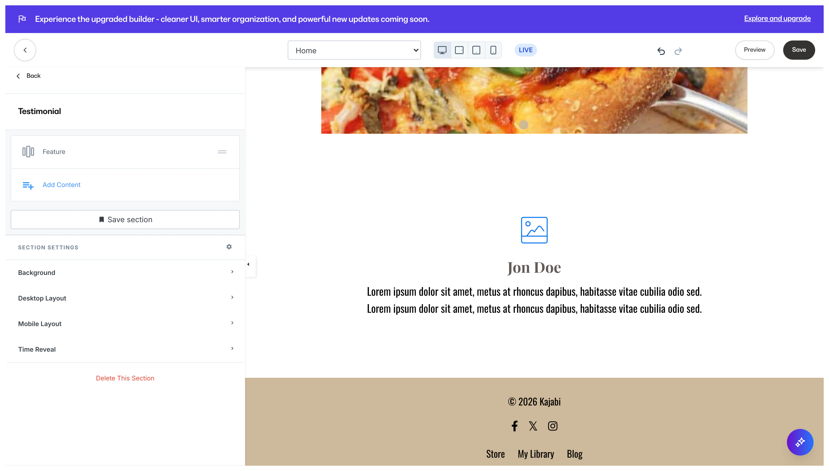Click the Instagram icon in footer
829x471 pixels.
point(552,426)
